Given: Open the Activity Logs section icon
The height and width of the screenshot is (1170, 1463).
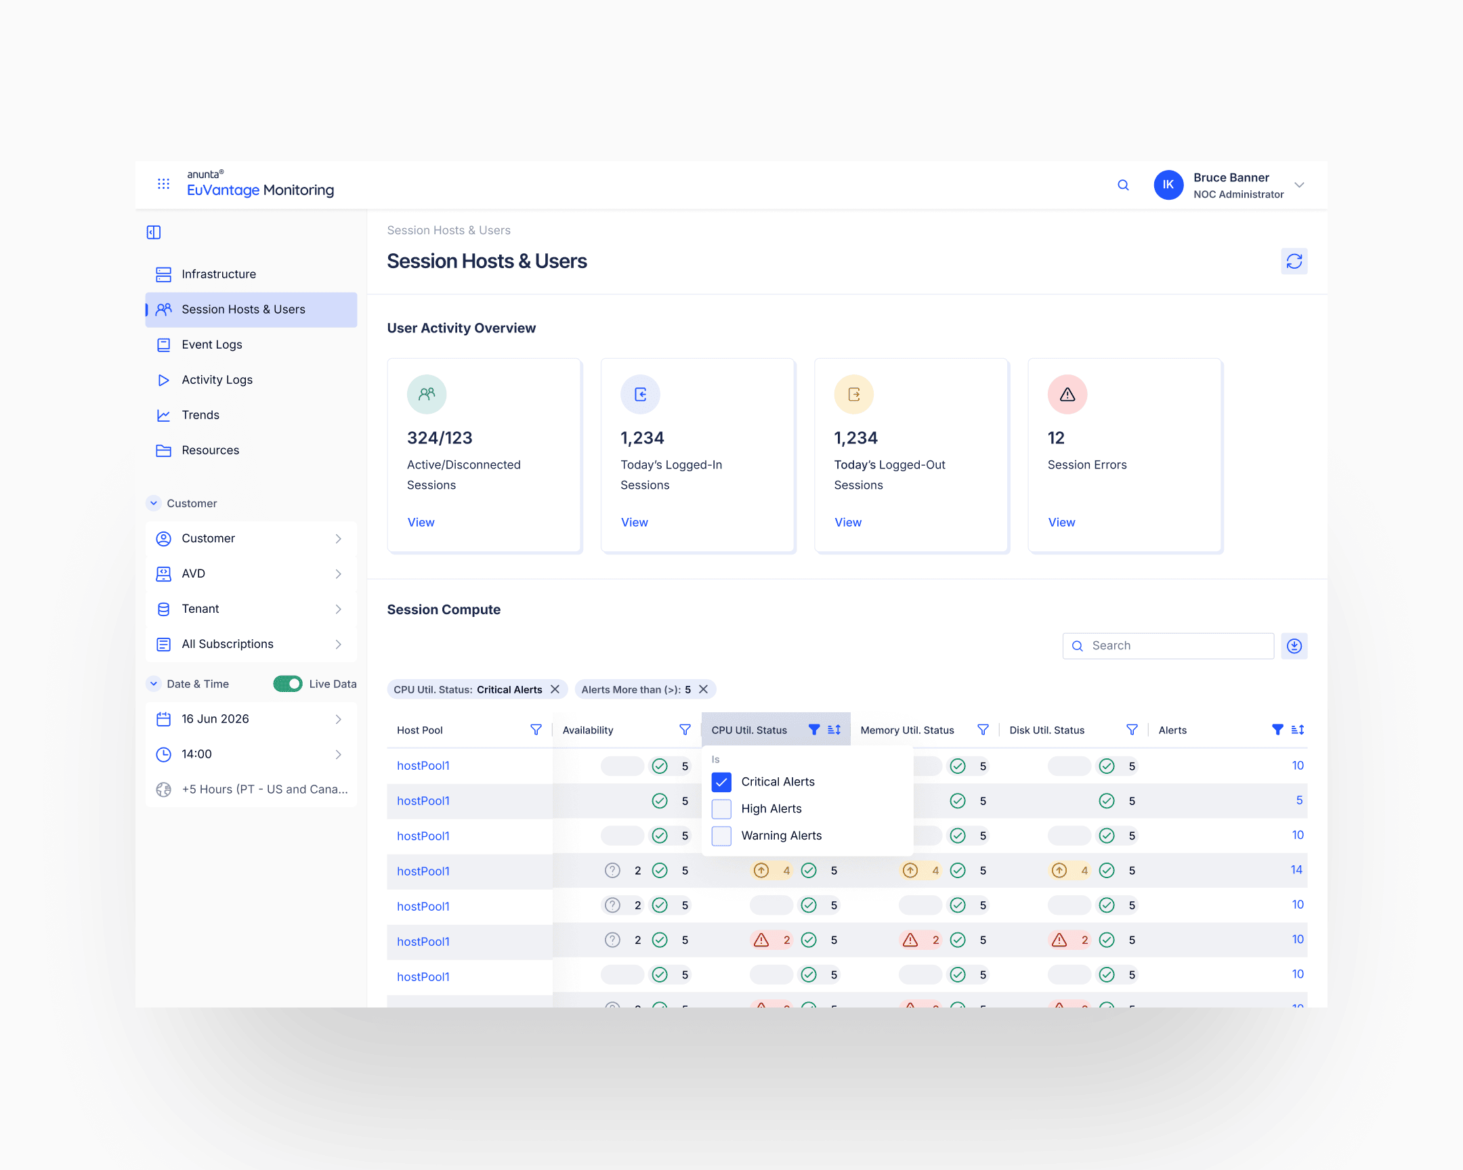Looking at the screenshot, I should tap(163, 380).
